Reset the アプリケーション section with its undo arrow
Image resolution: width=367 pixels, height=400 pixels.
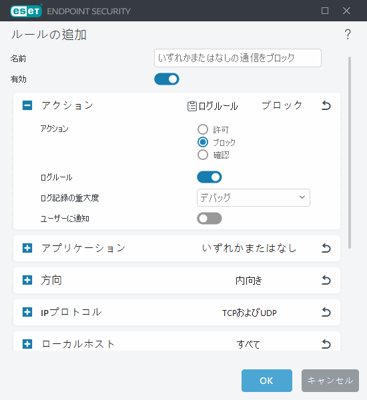pyautogui.click(x=326, y=248)
